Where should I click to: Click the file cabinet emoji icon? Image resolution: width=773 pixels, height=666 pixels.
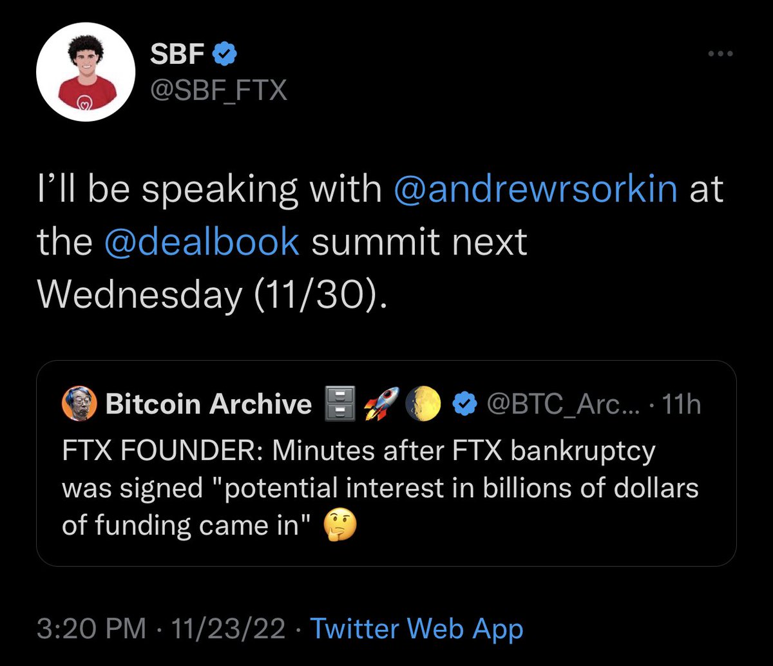(338, 404)
